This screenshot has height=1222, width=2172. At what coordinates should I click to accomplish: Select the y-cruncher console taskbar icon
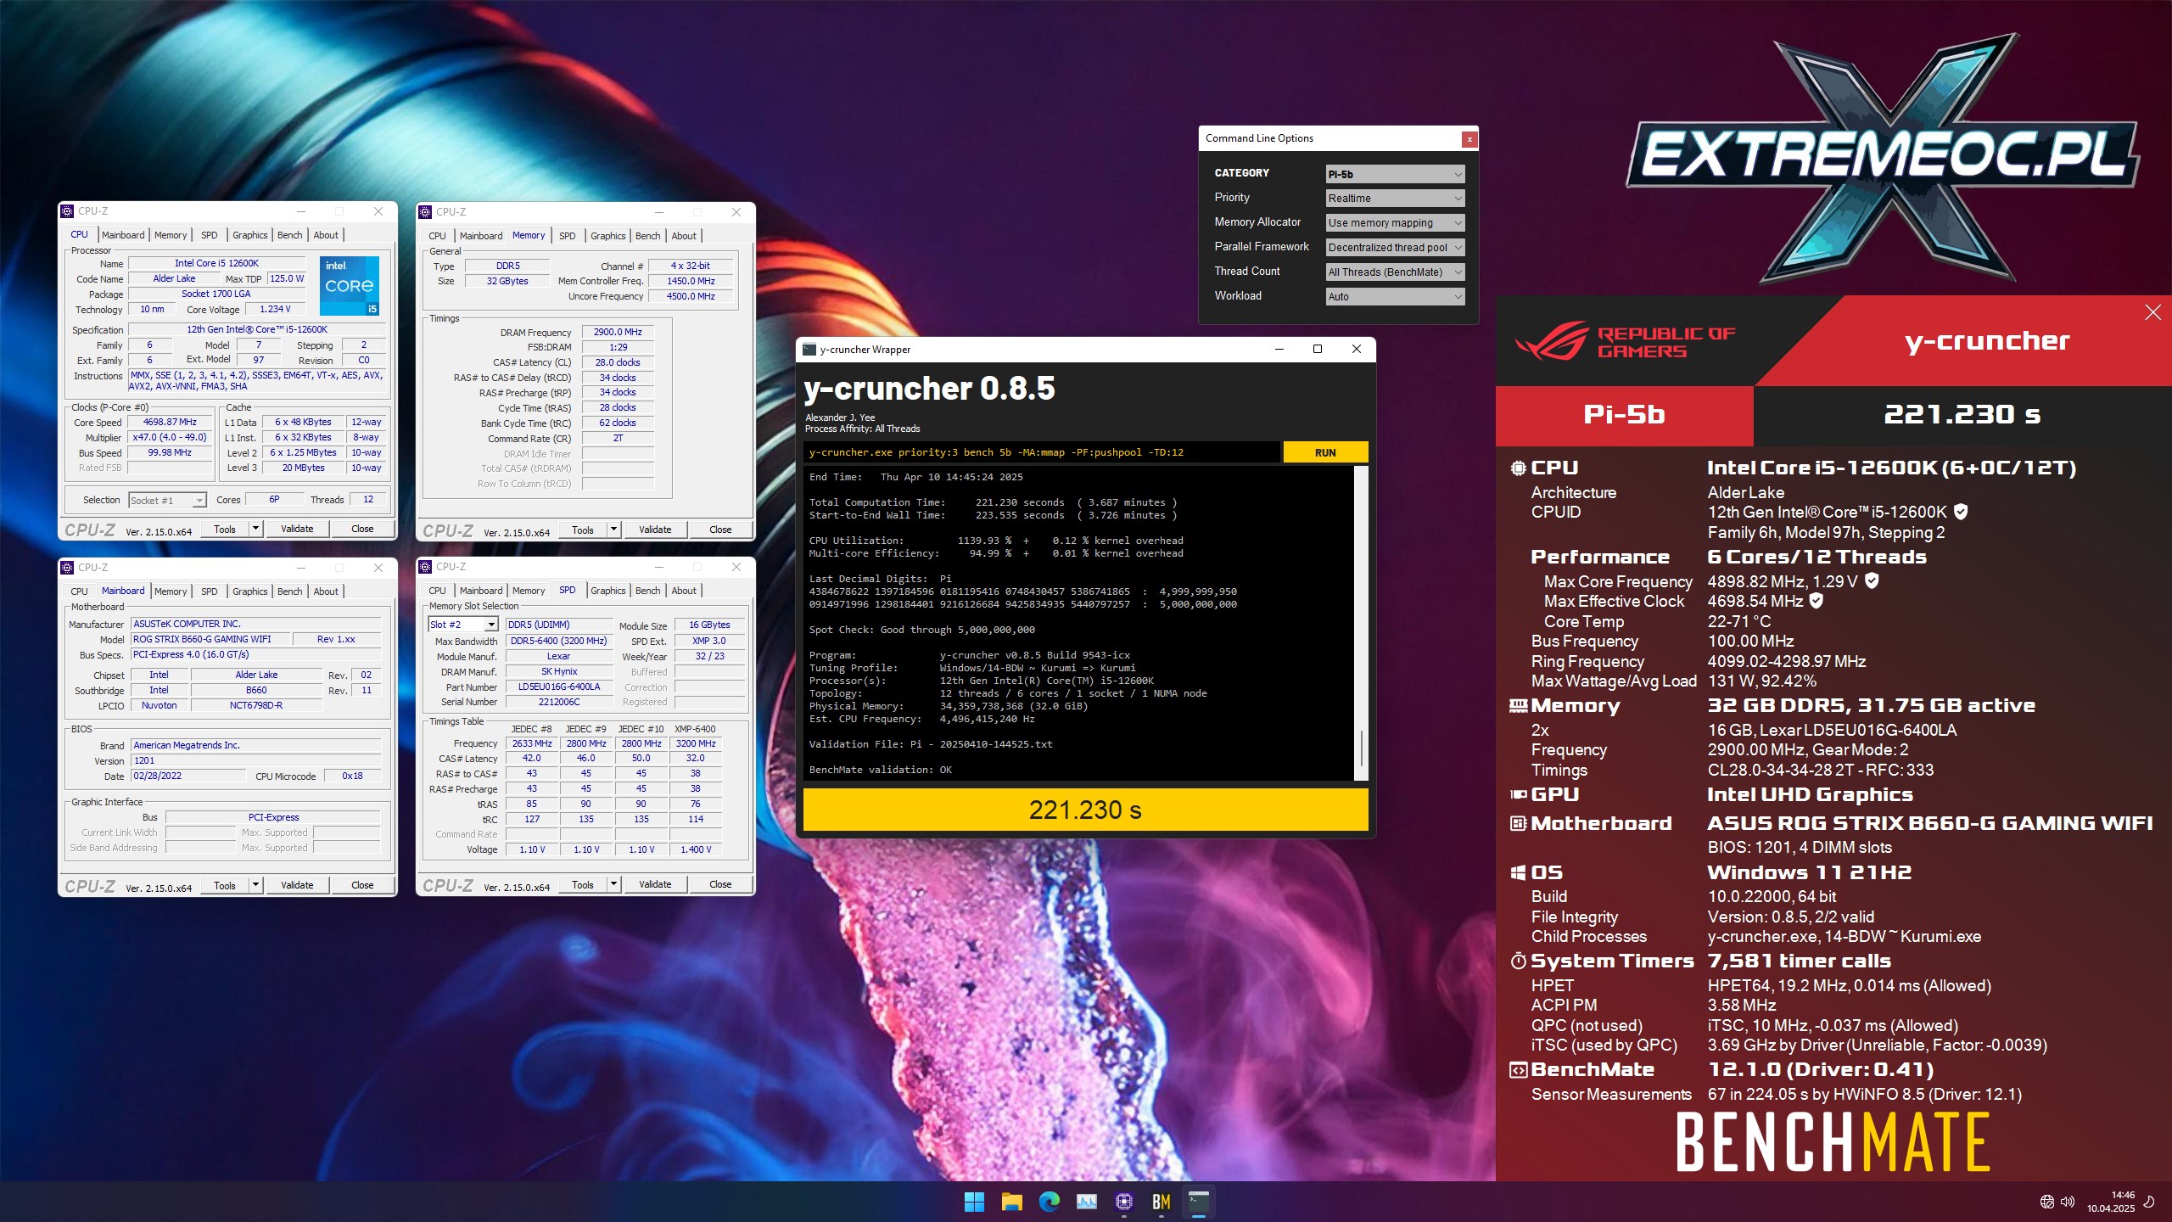[1199, 1202]
